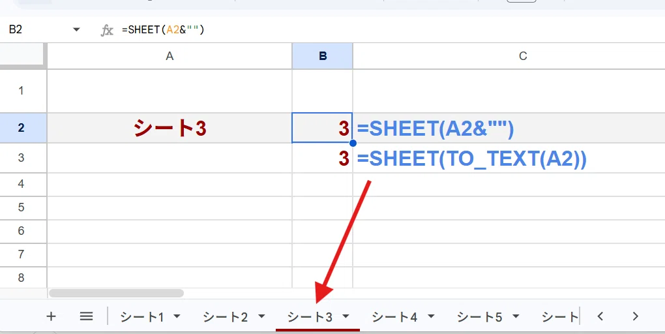Click the blue fill handle on B2
The height and width of the screenshot is (334, 665).
[x=353, y=143]
